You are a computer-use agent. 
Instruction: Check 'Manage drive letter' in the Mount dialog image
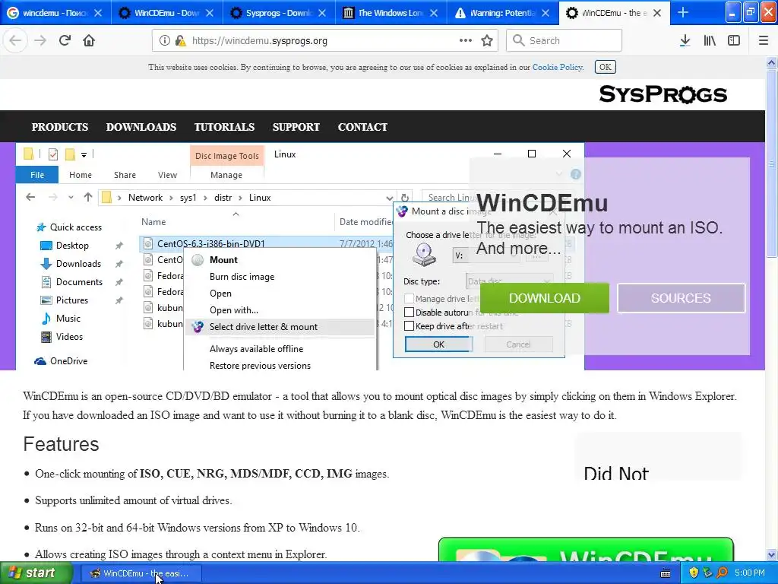[x=409, y=298]
